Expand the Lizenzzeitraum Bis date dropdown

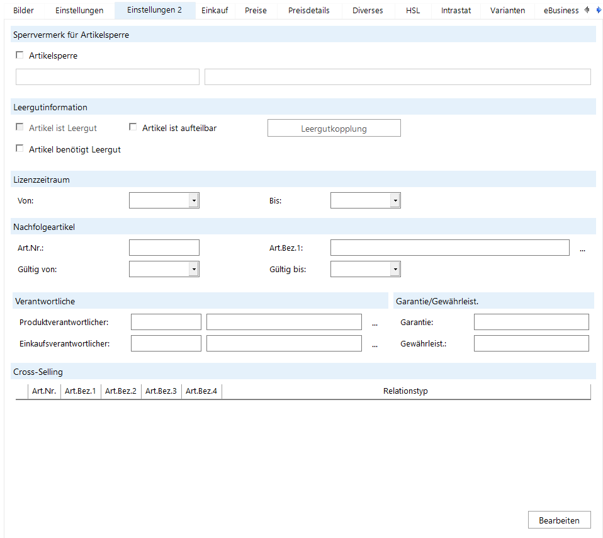click(395, 200)
